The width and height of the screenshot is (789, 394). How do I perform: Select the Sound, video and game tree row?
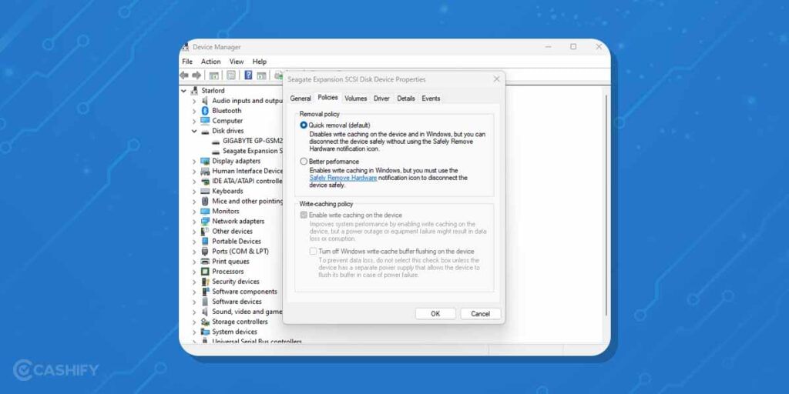point(241,312)
